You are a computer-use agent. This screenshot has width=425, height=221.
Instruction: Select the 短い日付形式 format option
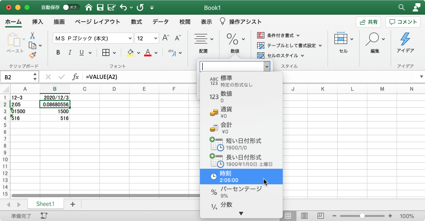coord(241,144)
